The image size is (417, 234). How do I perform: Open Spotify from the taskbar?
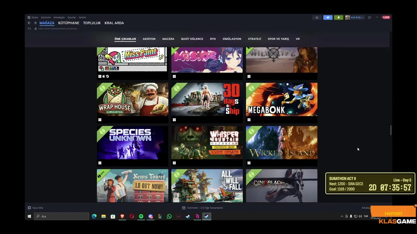(x=141, y=216)
